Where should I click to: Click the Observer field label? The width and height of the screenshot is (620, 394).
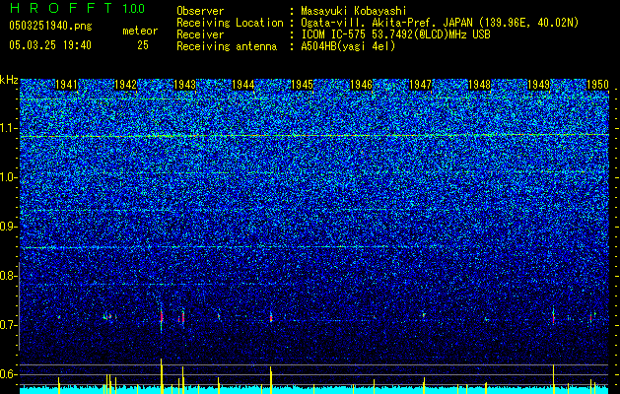(x=200, y=11)
